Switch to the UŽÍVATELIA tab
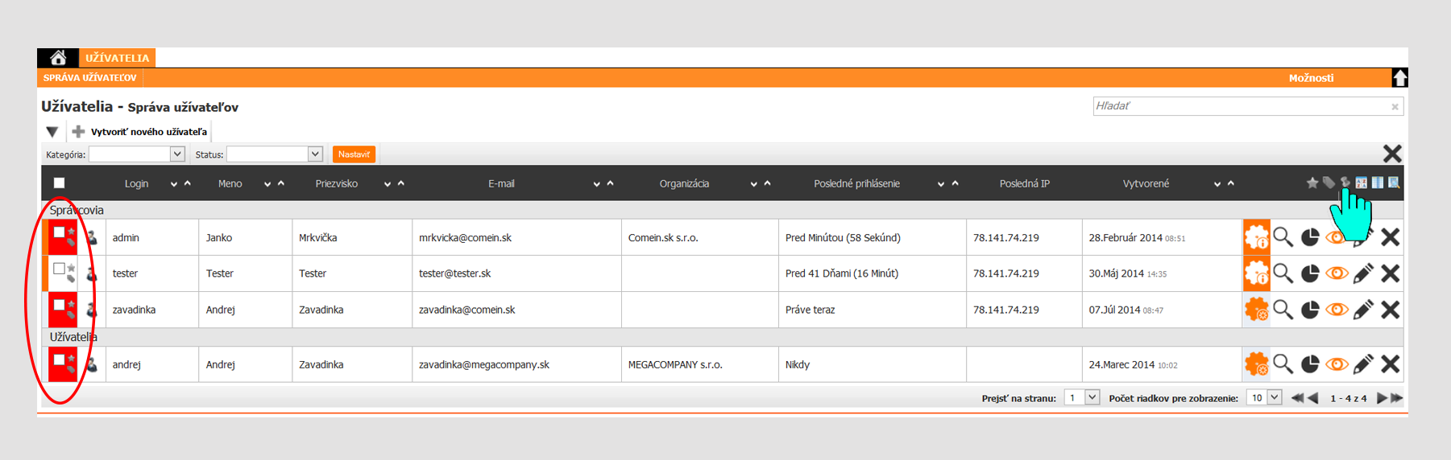1451x460 pixels. click(x=117, y=58)
